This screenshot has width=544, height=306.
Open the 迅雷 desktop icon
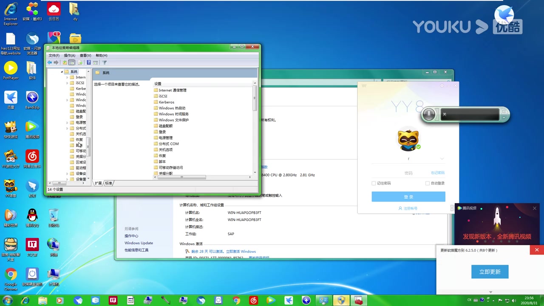pyautogui.click(x=11, y=100)
